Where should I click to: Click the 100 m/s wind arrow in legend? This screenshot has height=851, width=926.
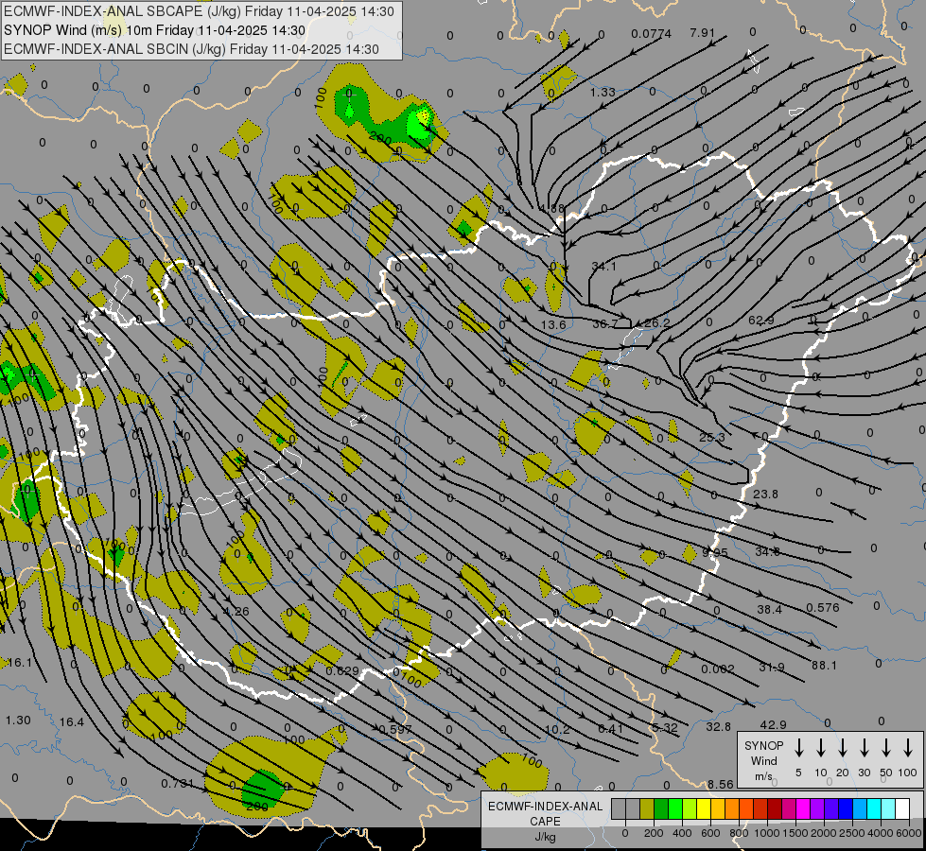pyautogui.click(x=908, y=748)
